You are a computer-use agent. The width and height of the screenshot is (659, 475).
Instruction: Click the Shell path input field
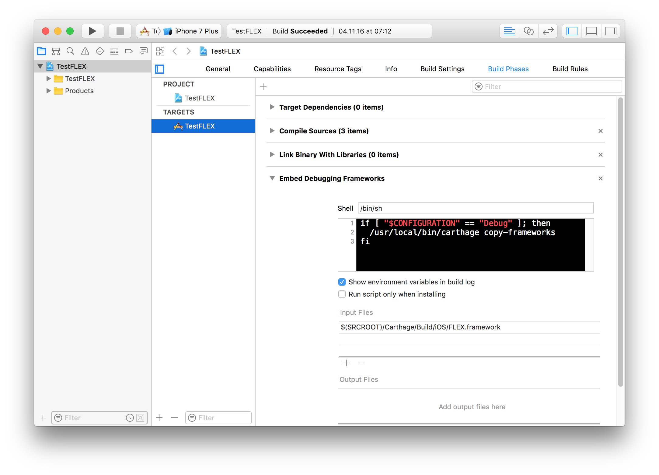coord(475,208)
